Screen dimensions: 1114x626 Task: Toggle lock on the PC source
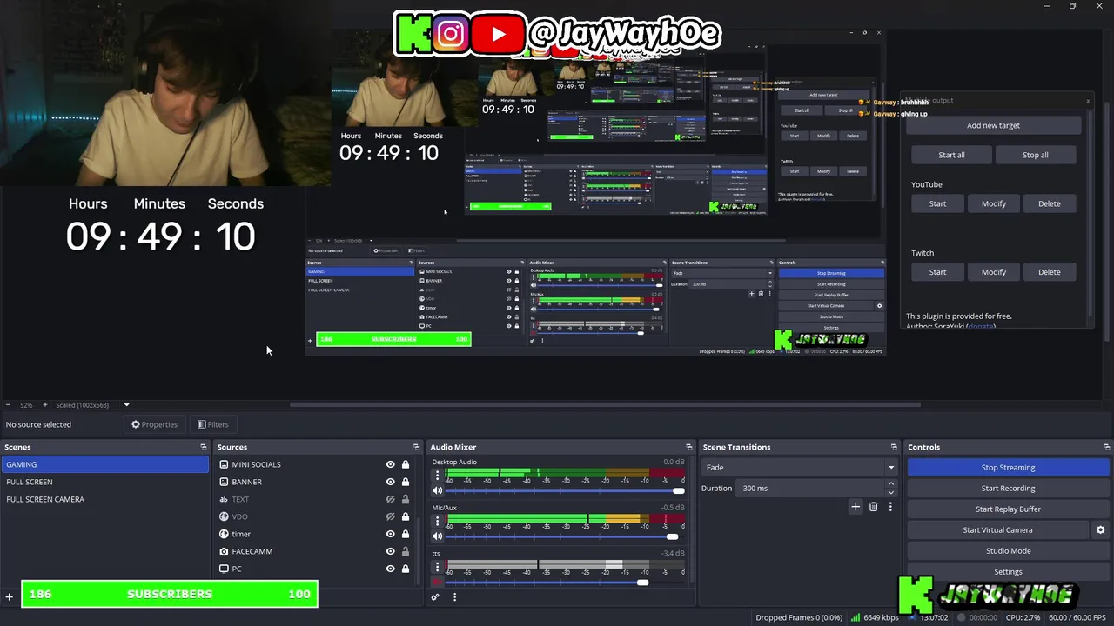point(405,569)
